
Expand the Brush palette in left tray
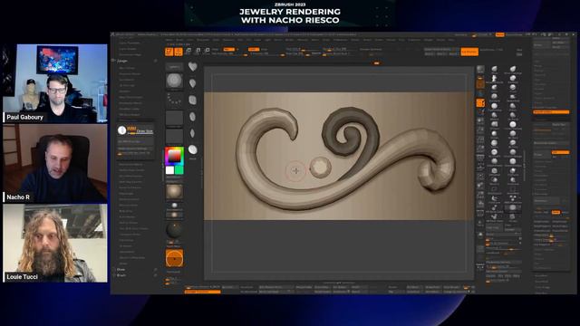(x=121, y=275)
